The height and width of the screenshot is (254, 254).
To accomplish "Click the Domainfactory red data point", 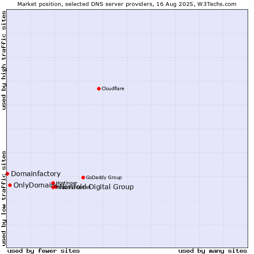I will point(7,174).
